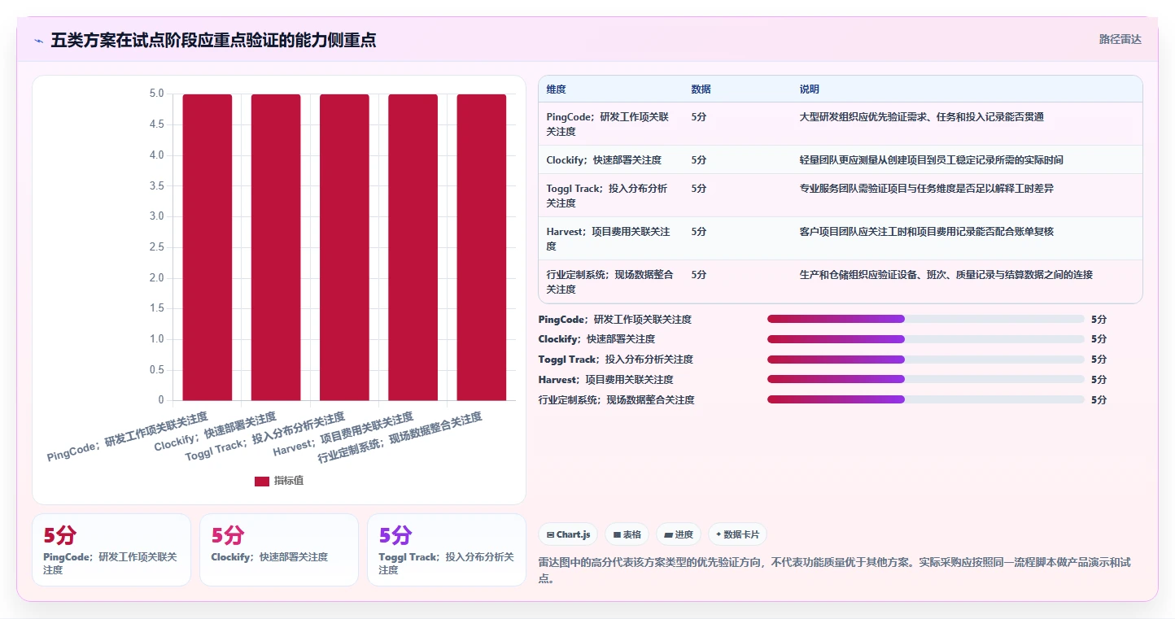The height and width of the screenshot is (619, 1175).
Task: Click the PingCode x-axis label under chart
Action: (127, 437)
